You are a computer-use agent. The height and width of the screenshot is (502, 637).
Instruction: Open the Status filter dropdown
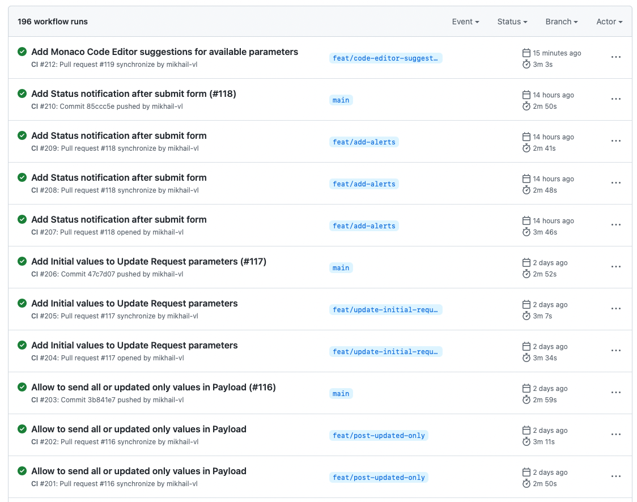(x=512, y=22)
